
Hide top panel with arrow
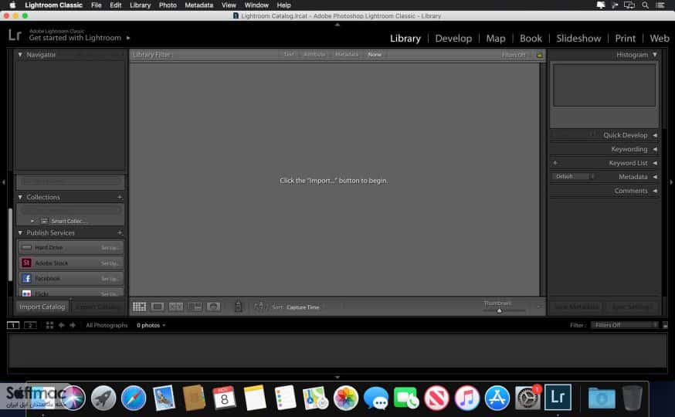[x=337, y=25]
